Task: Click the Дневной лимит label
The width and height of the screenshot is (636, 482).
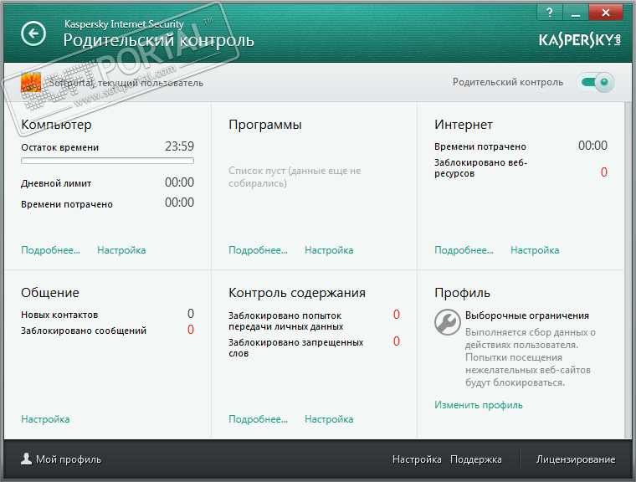Action: (56, 183)
